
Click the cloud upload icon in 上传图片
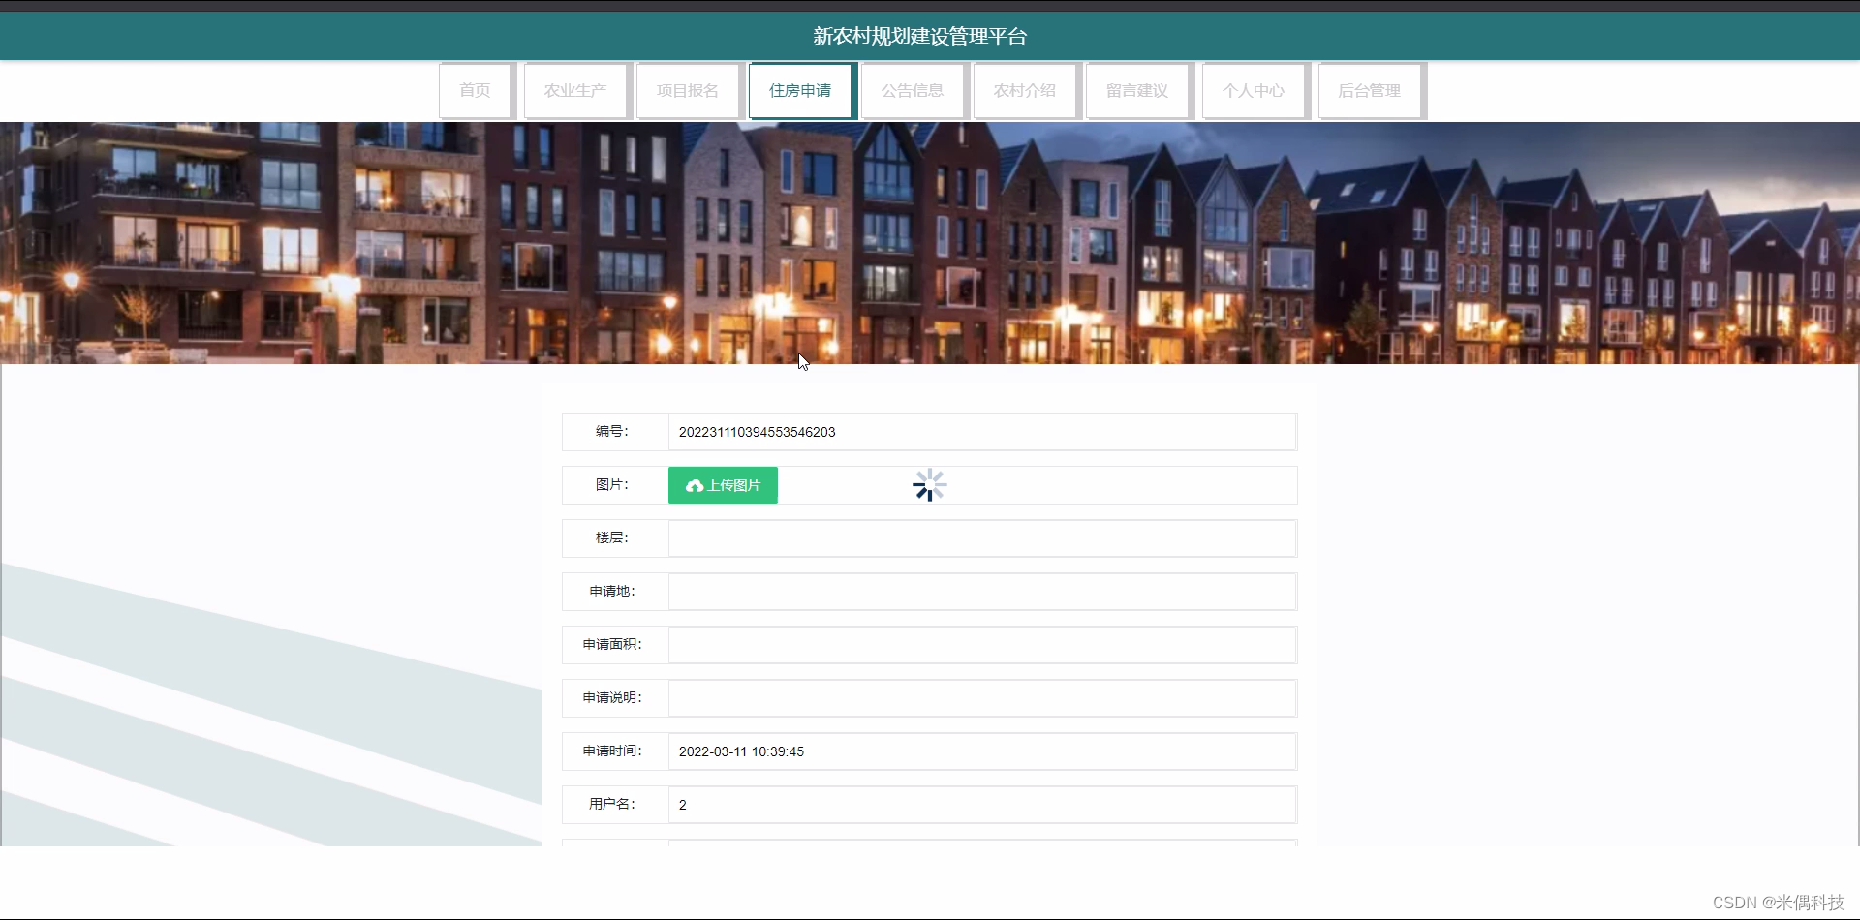click(695, 486)
